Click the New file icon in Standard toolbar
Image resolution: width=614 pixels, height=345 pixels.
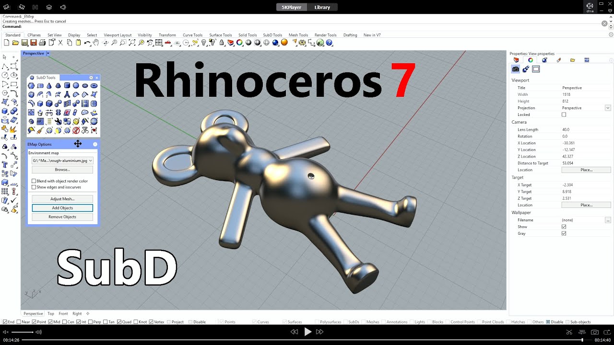coord(6,43)
